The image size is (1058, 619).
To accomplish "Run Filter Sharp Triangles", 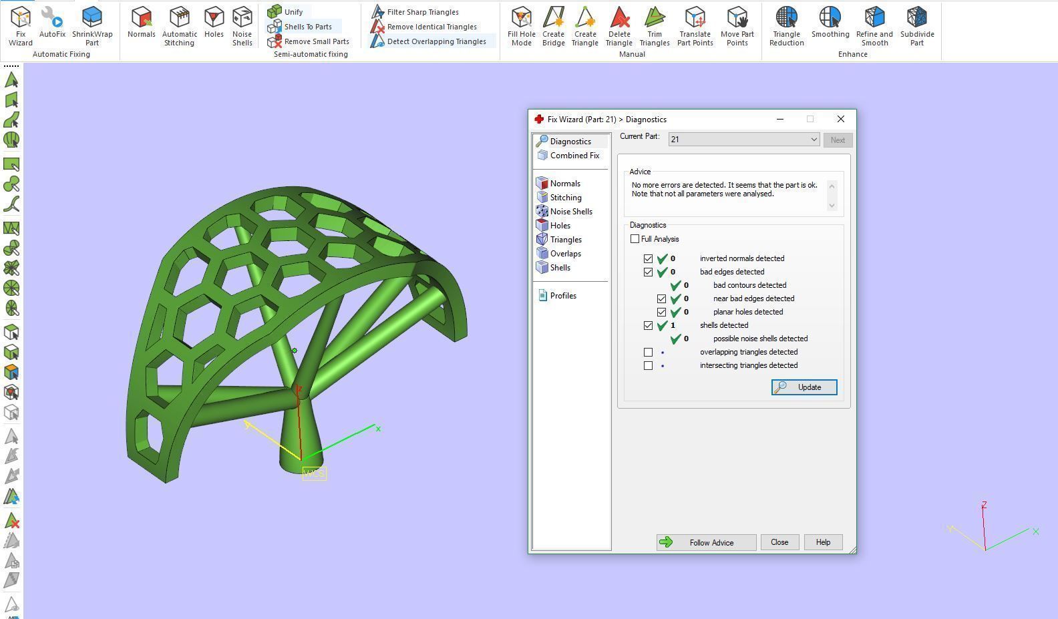I will click(415, 12).
